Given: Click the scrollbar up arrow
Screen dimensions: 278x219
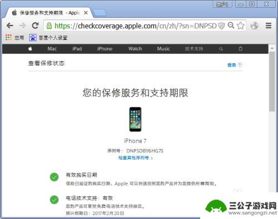Looking at the screenshot, I should click(272, 48).
